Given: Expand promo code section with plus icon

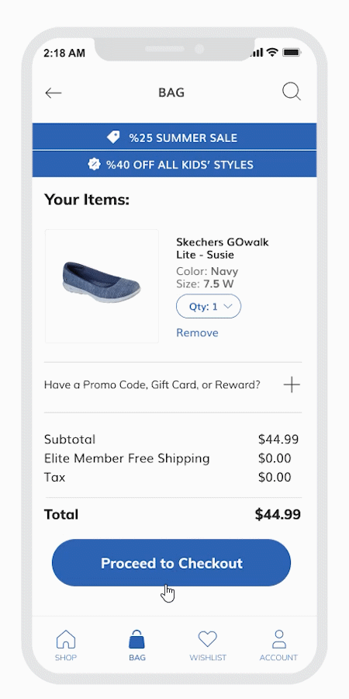Looking at the screenshot, I should point(292,384).
